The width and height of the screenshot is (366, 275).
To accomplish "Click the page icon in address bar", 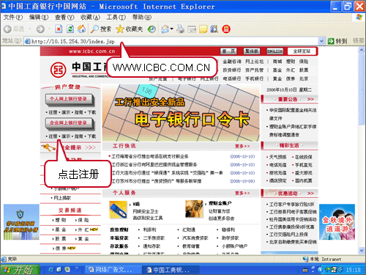I will click(x=28, y=41).
